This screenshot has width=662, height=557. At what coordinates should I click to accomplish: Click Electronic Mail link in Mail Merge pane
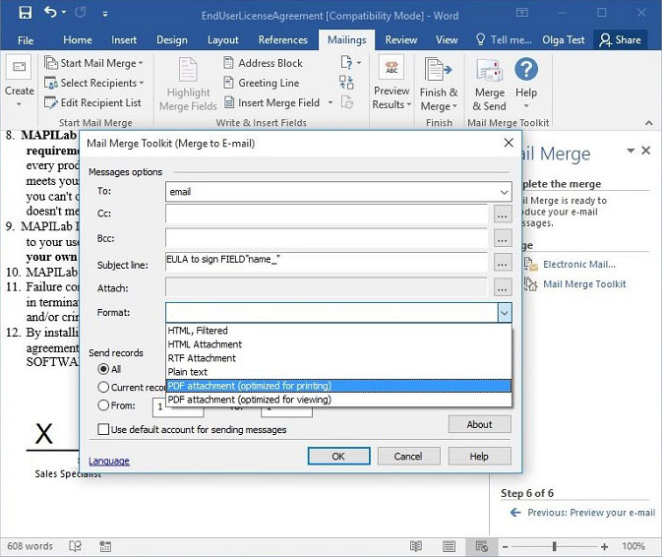(x=578, y=265)
